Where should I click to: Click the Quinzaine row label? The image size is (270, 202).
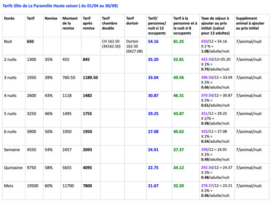13,168
